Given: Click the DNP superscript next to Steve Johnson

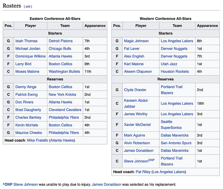Looking at the screenshot, I should [152, 160].
